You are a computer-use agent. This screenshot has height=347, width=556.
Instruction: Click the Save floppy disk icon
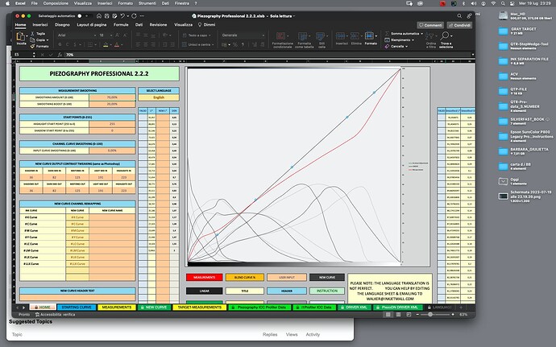(x=106, y=16)
